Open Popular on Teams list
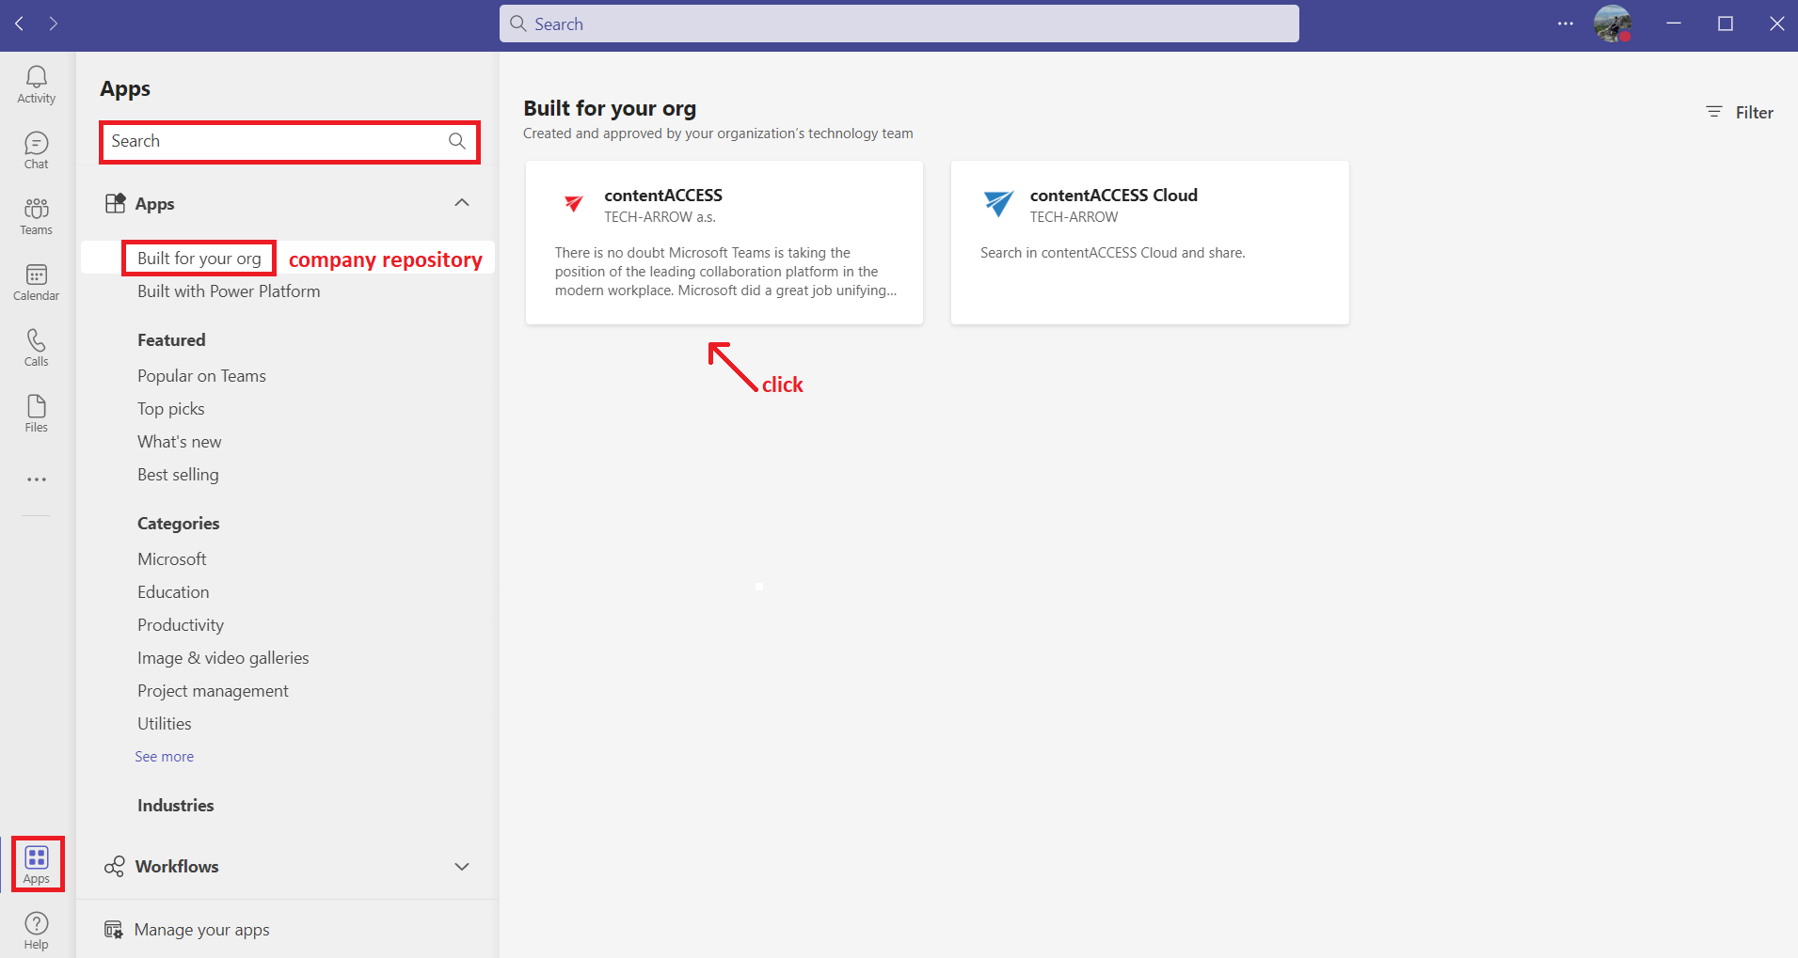 click(201, 376)
